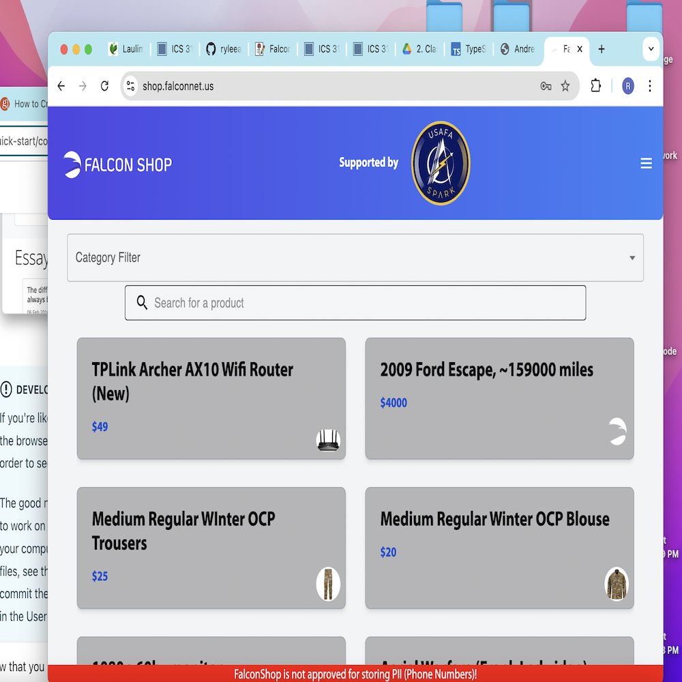Click the search magnifier icon
This screenshot has width=682, height=682.
click(142, 302)
